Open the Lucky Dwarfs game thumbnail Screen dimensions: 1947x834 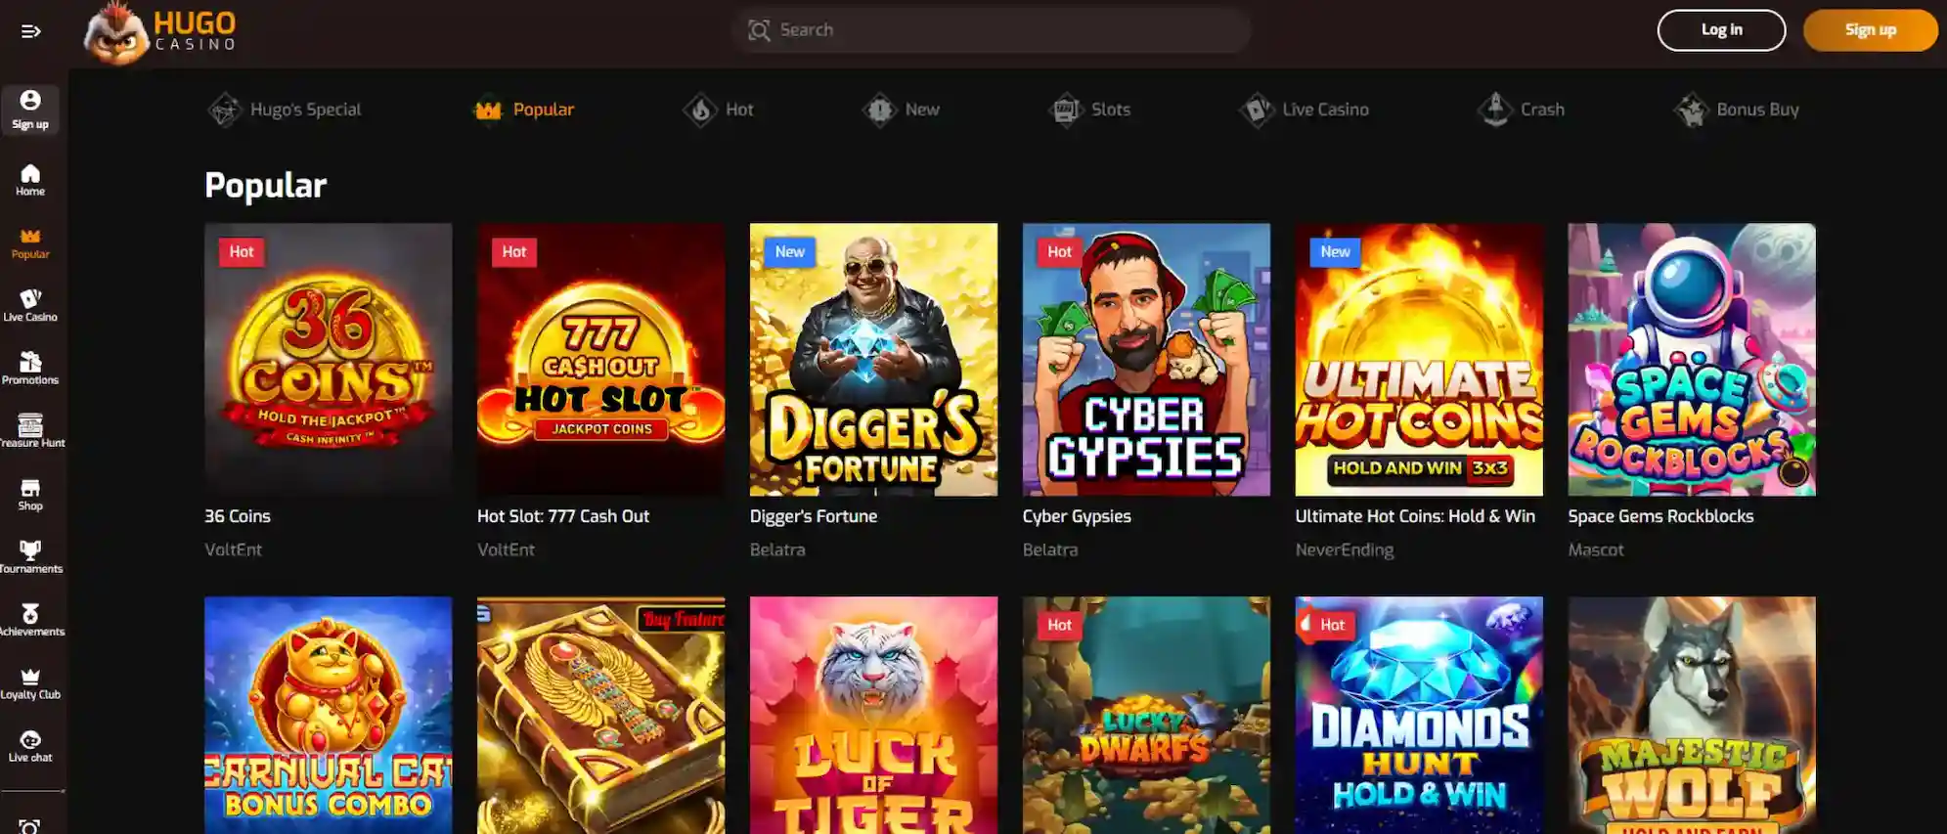[1146, 715]
